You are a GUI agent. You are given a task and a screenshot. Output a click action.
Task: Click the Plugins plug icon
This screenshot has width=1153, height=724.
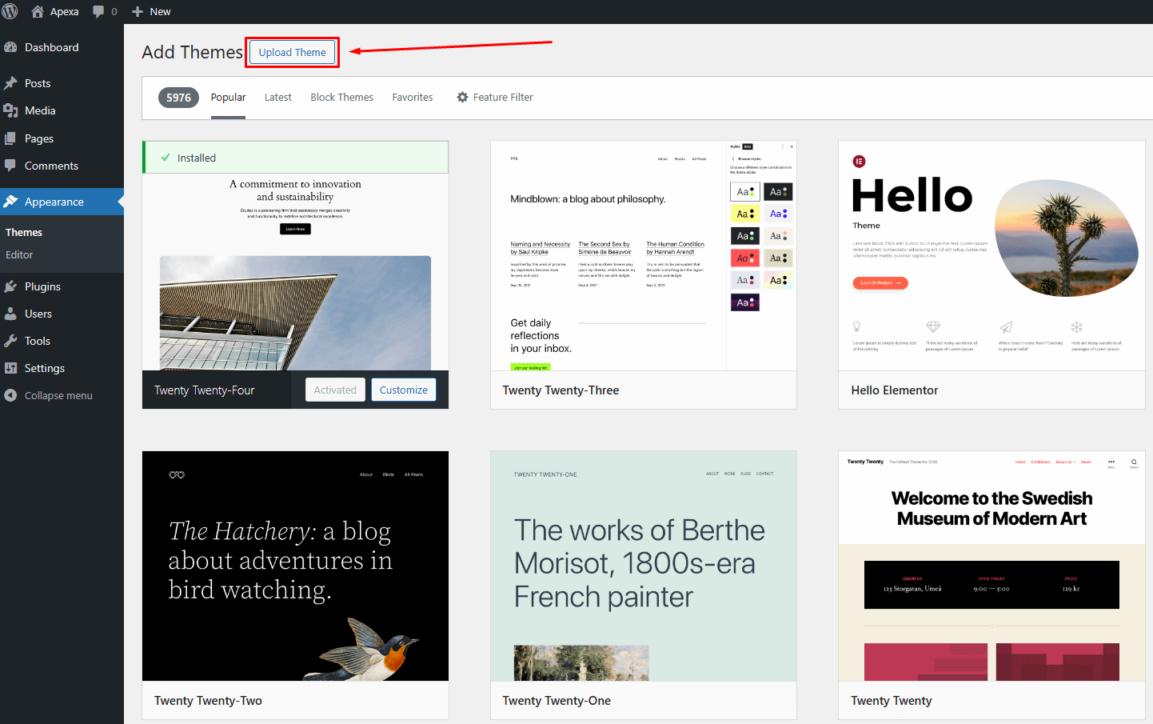click(10, 286)
